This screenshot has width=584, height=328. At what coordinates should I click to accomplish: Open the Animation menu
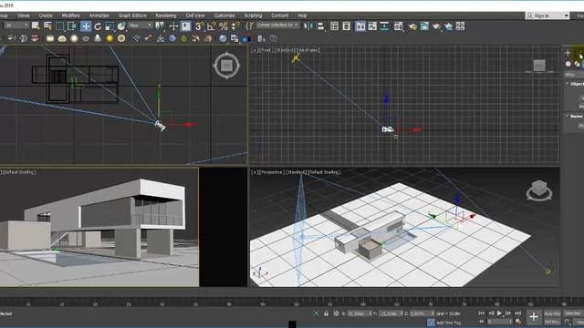tap(99, 15)
